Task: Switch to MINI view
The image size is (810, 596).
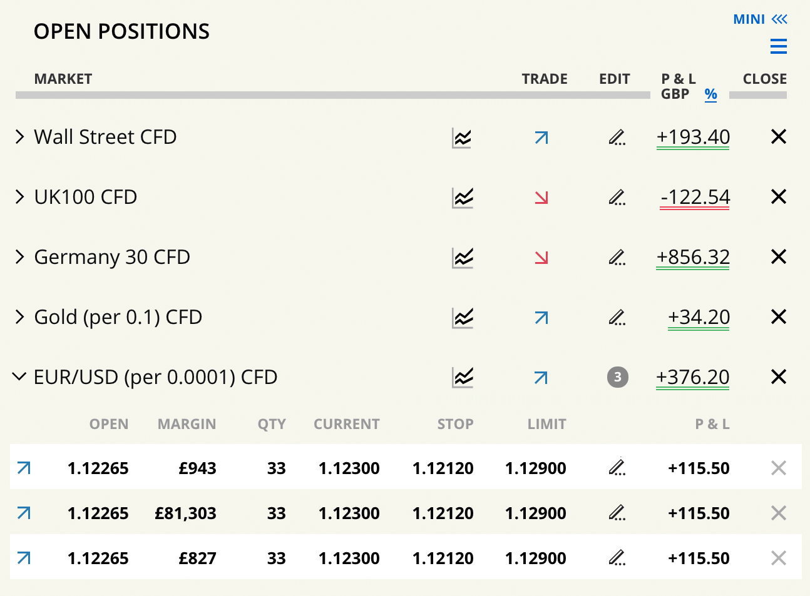Action: [760, 19]
